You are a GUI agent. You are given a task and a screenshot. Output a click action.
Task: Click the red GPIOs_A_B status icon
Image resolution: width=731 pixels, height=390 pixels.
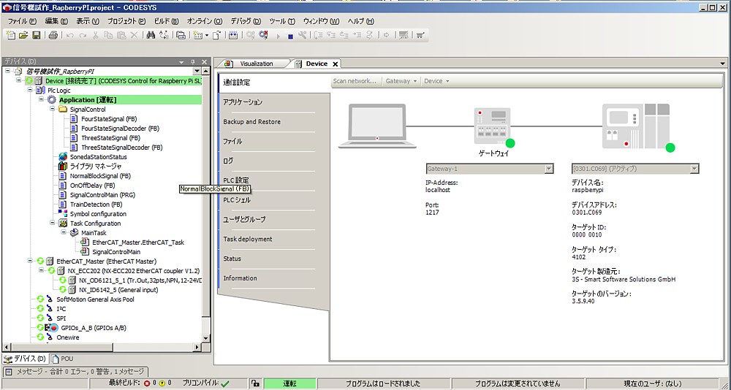click(x=53, y=328)
